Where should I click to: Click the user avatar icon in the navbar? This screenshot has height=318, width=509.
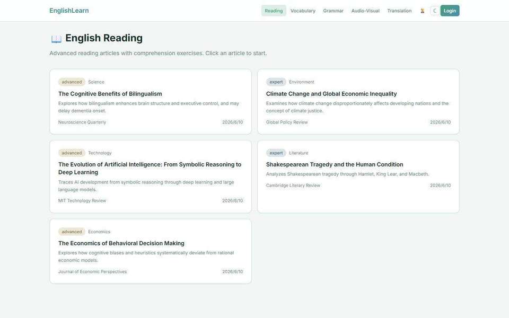point(423,11)
